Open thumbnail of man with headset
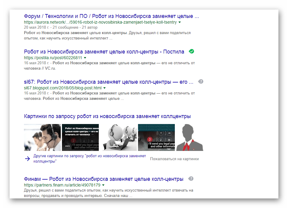This screenshot has height=208, width=288. click(x=42, y=137)
